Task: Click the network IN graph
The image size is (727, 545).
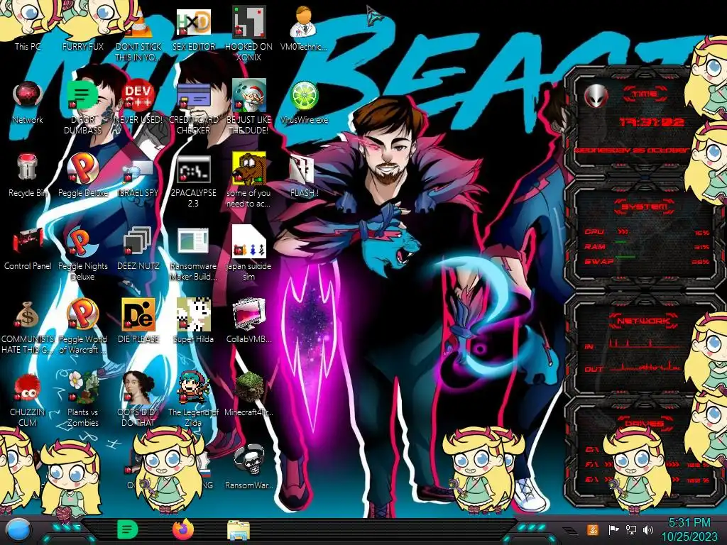Action: coord(645,343)
